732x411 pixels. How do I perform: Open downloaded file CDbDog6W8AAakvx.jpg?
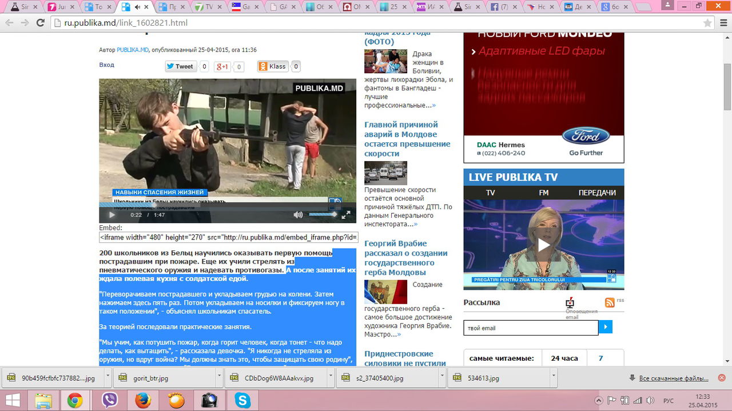pyautogui.click(x=276, y=378)
